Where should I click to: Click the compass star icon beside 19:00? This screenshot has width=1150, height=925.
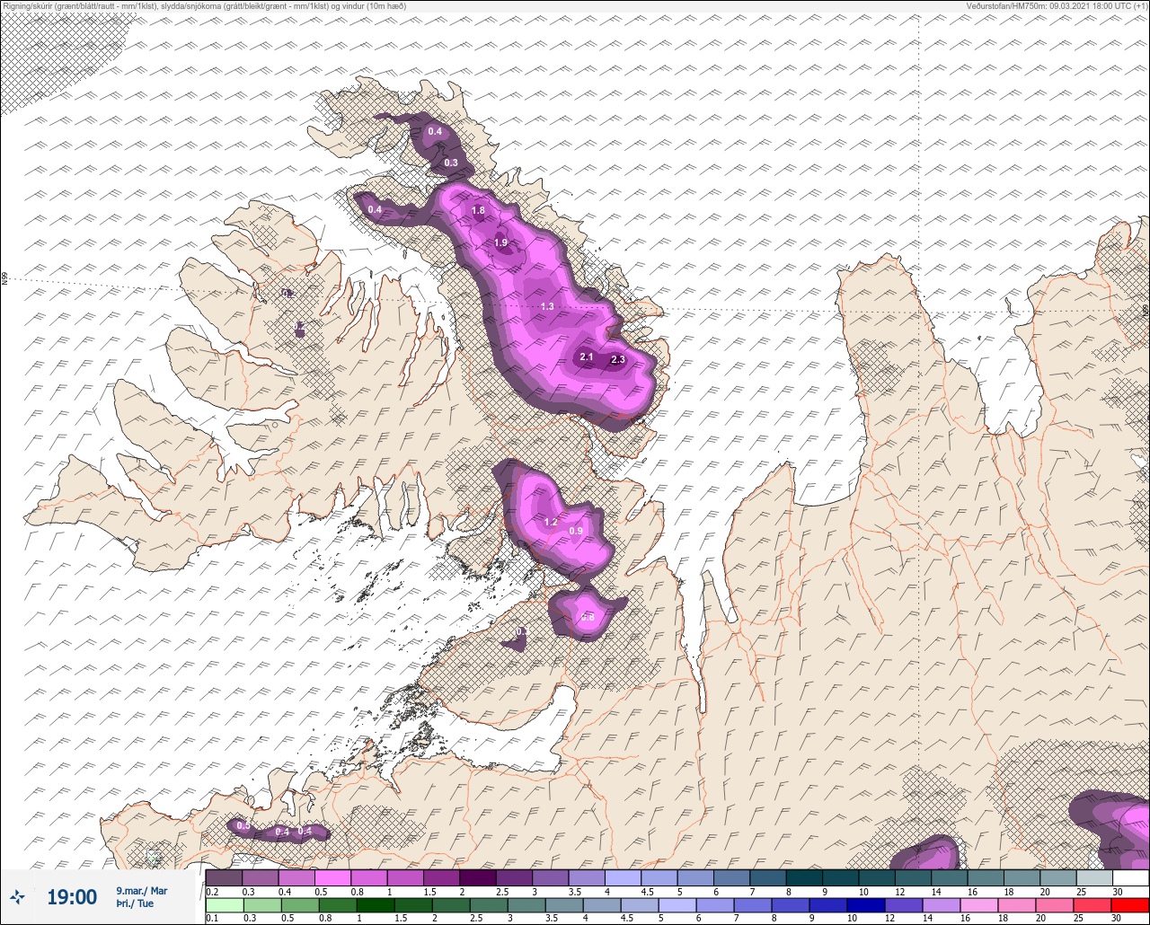tap(18, 896)
